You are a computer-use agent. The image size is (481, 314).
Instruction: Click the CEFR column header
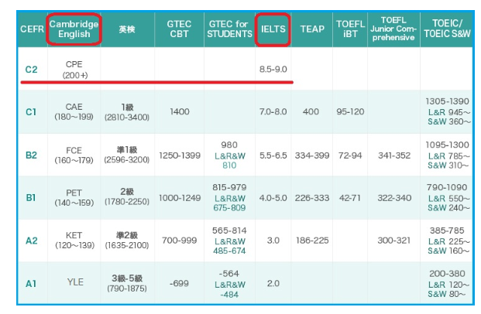(32, 29)
